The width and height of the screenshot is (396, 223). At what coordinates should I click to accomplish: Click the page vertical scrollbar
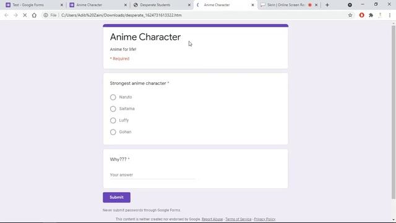point(394,111)
